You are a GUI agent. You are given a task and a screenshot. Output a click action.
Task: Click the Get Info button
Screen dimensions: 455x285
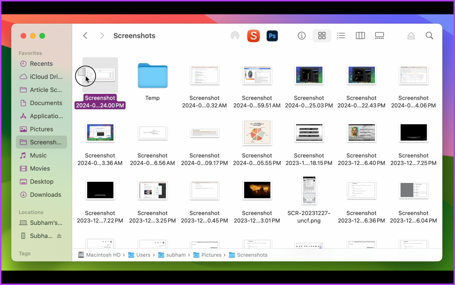(302, 36)
